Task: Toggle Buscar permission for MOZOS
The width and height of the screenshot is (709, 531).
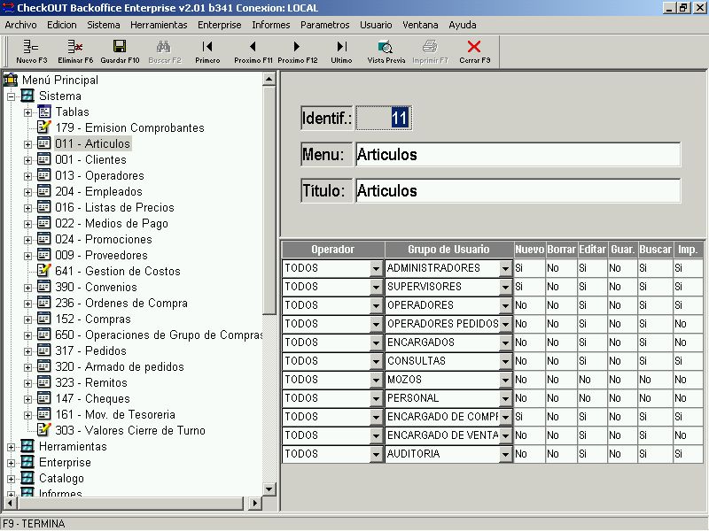Action: [x=656, y=380]
